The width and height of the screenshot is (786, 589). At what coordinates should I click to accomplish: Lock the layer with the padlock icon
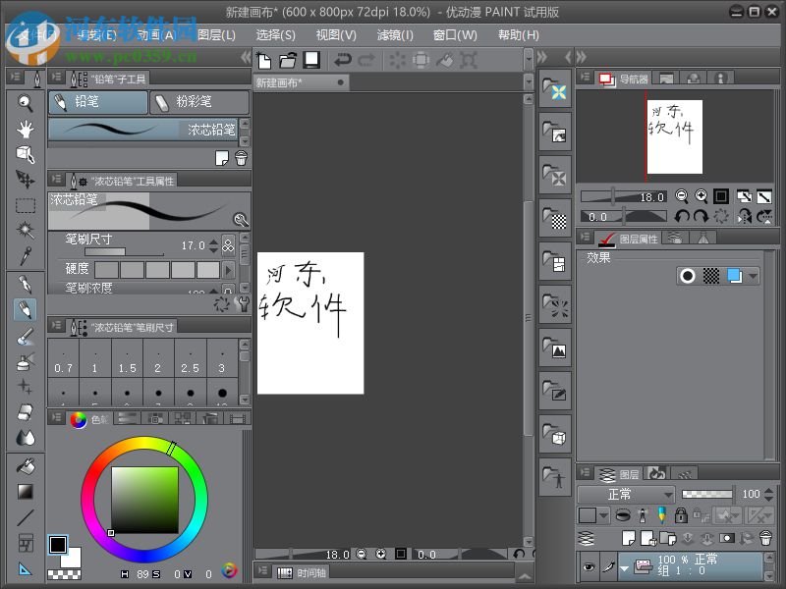(682, 515)
